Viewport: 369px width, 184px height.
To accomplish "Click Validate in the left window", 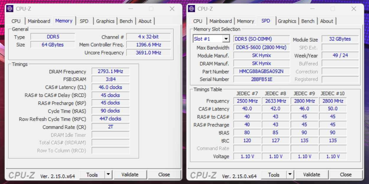I will (130, 175).
